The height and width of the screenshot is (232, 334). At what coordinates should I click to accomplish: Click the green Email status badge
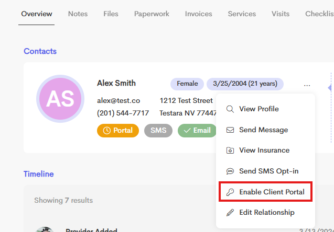(x=197, y=130)
